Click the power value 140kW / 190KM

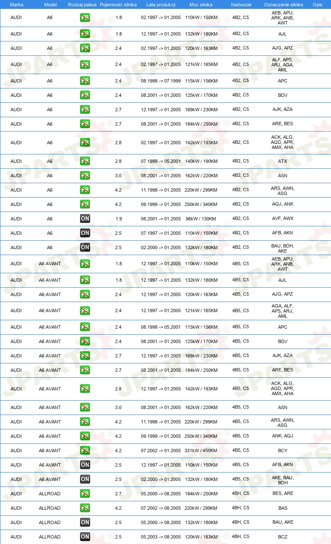click(x=201, y=161)
